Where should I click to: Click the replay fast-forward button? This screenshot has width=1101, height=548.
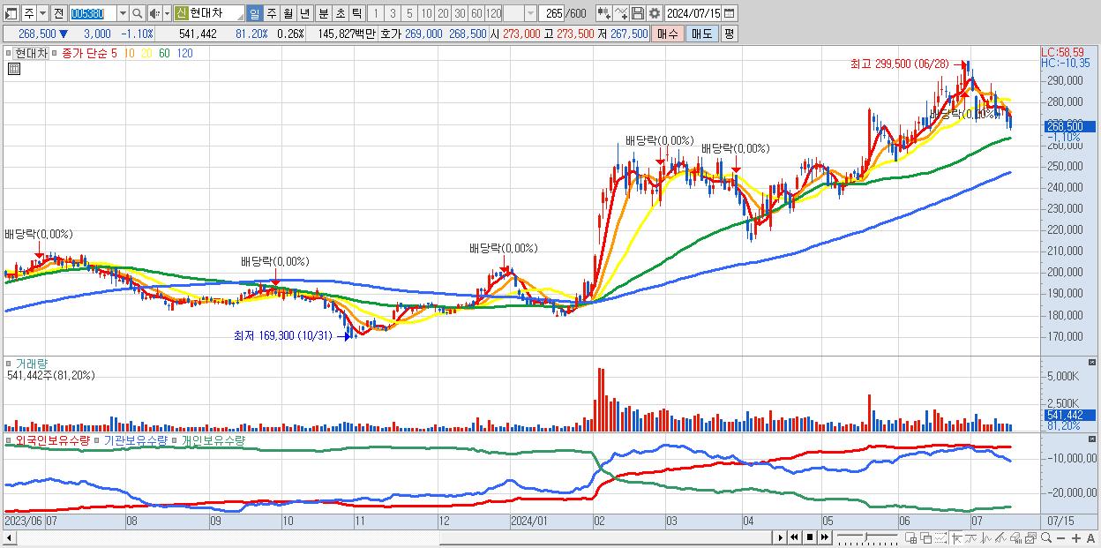(824, 537)
